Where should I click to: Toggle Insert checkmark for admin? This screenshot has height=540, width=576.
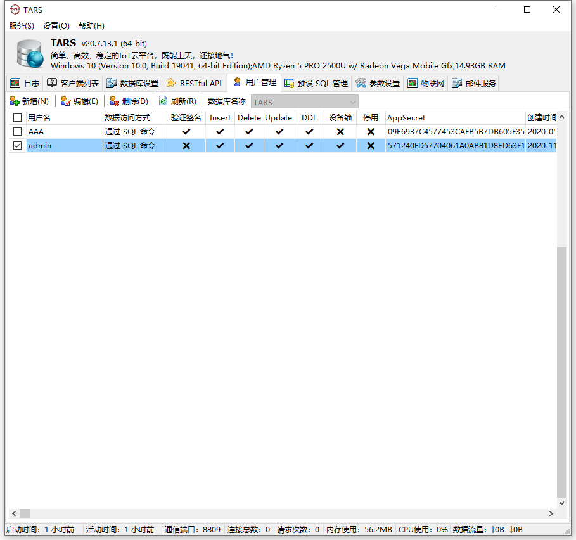220,146
